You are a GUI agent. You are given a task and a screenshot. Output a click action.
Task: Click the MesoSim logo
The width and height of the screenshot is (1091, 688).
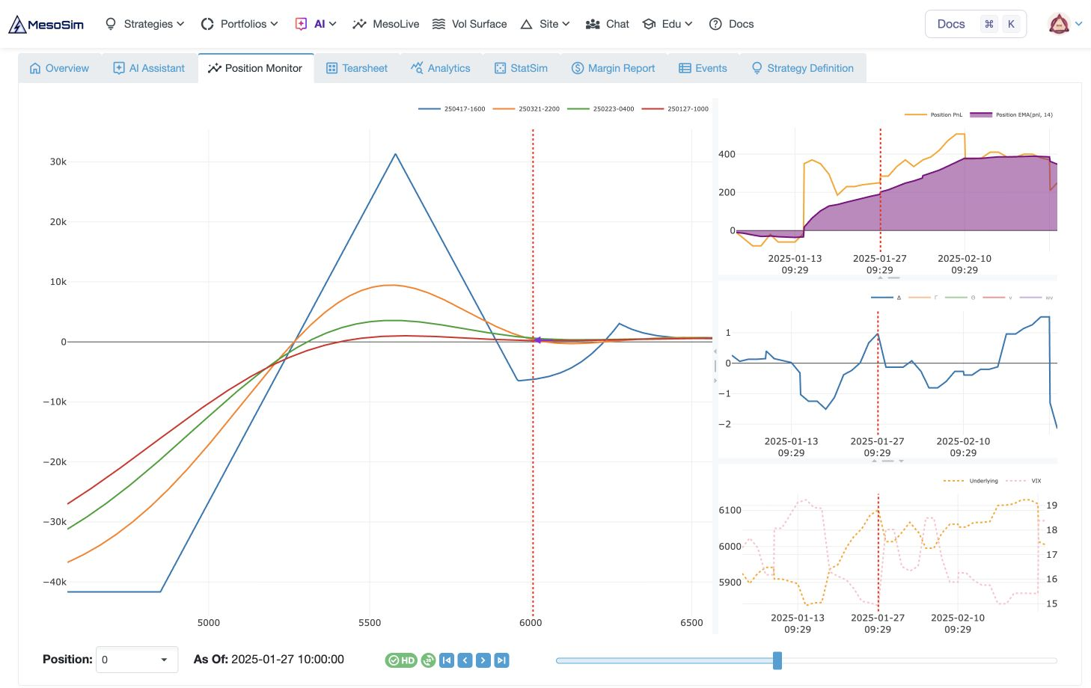coord(46,24)
